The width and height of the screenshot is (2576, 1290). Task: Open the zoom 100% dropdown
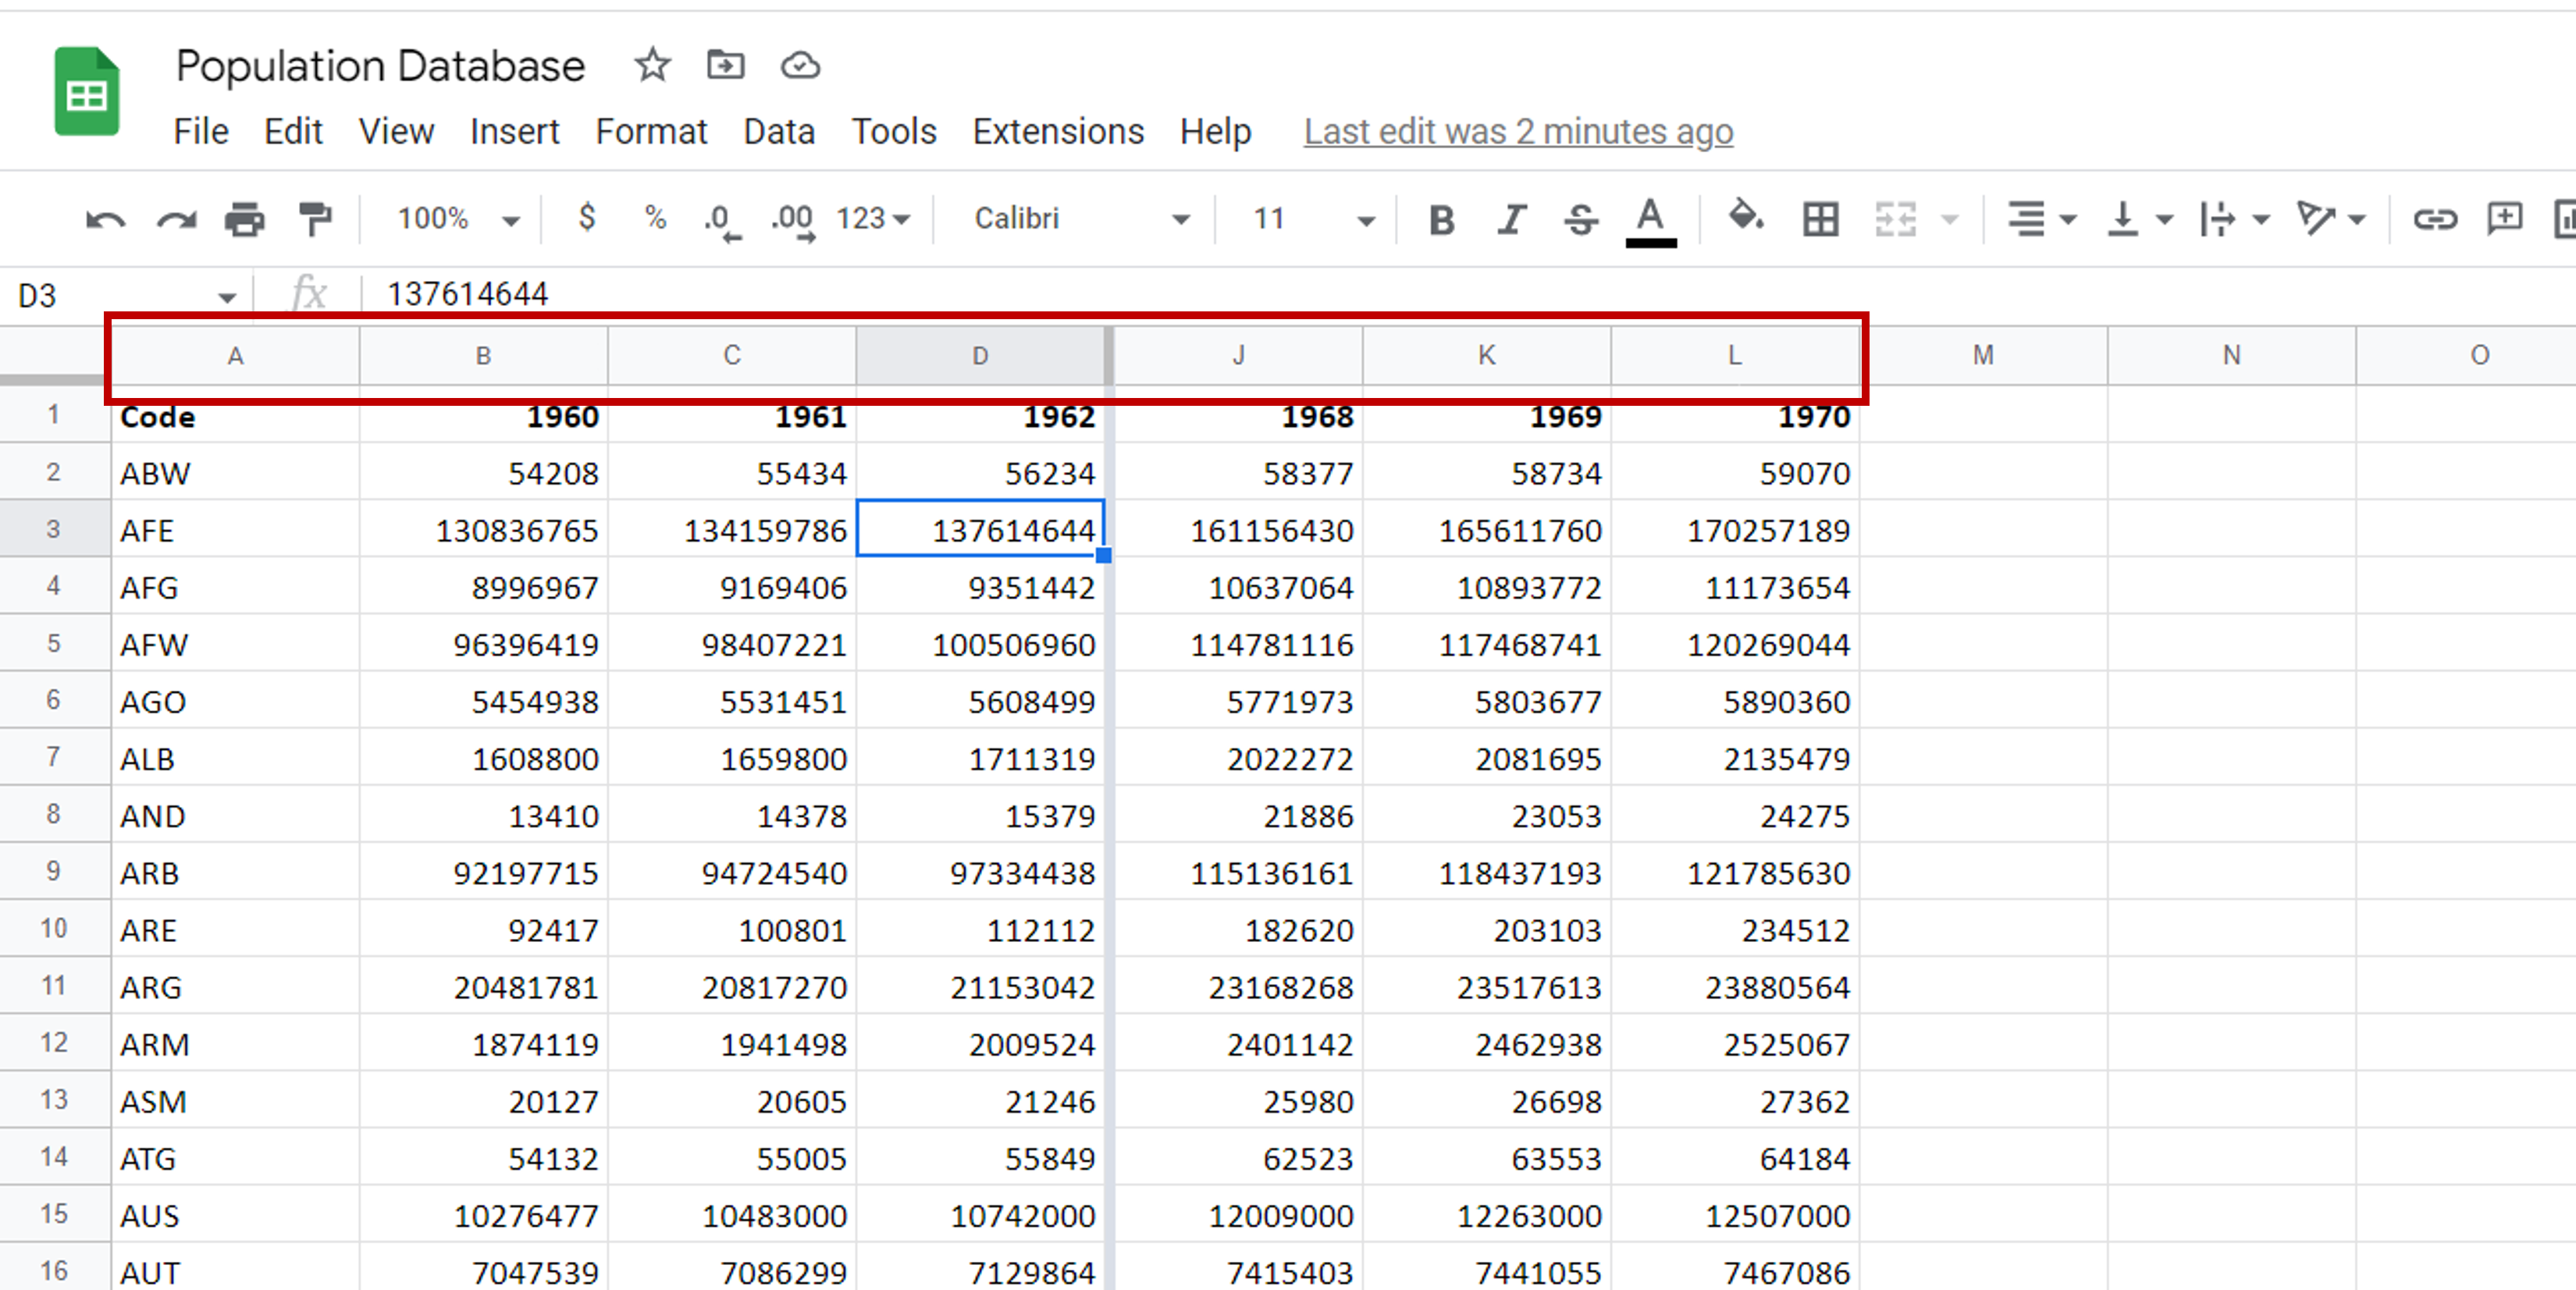[459, 219]
